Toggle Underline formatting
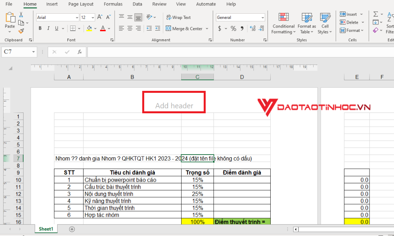The image size is (394, 236). pyautogui.click(x=56, y=28)
